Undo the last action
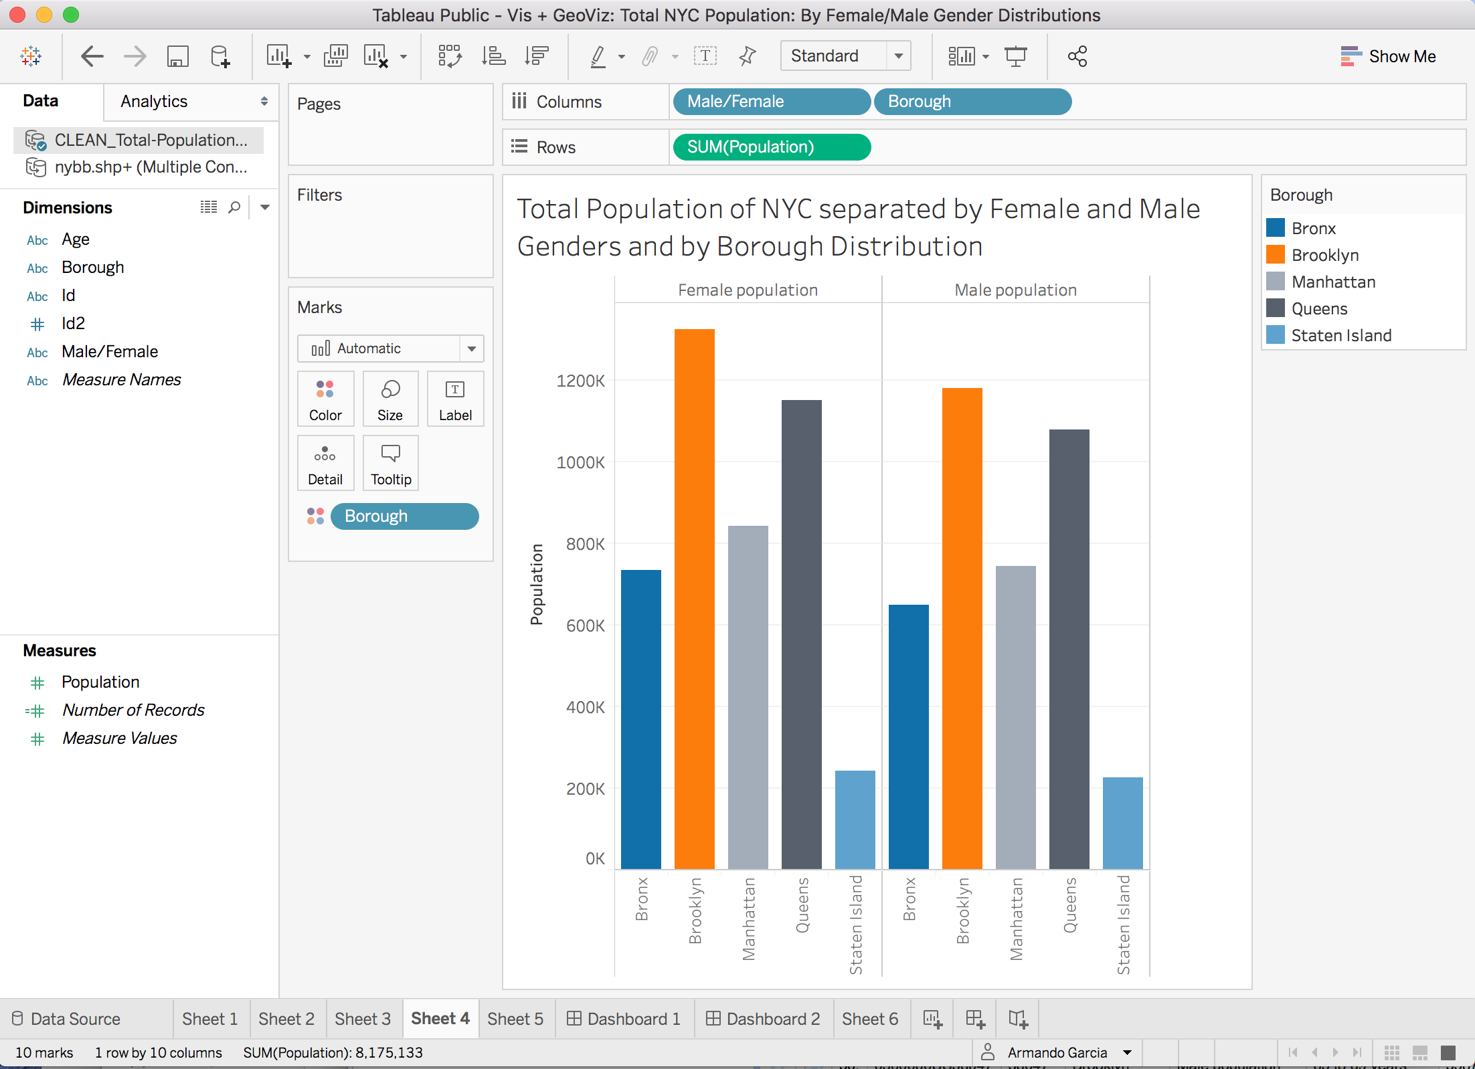The width and height of the screenshot is (1475, 1069). (x=92, y=56)
